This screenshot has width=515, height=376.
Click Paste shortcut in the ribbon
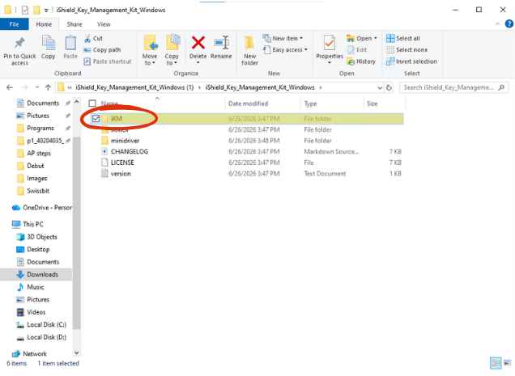(x=108, y=61)
